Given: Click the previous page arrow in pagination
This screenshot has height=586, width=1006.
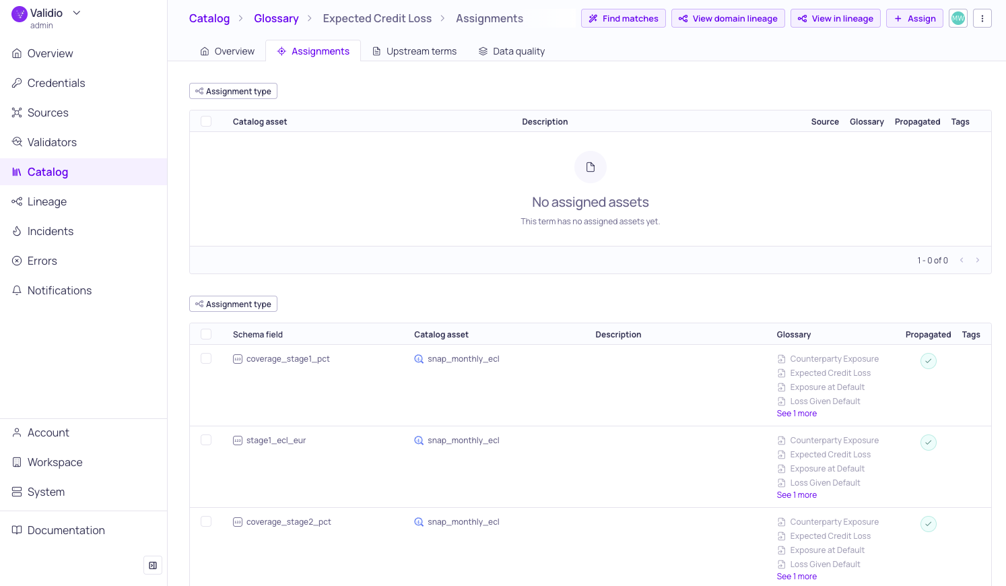Looking at the screenshot, I should point(962,260).
